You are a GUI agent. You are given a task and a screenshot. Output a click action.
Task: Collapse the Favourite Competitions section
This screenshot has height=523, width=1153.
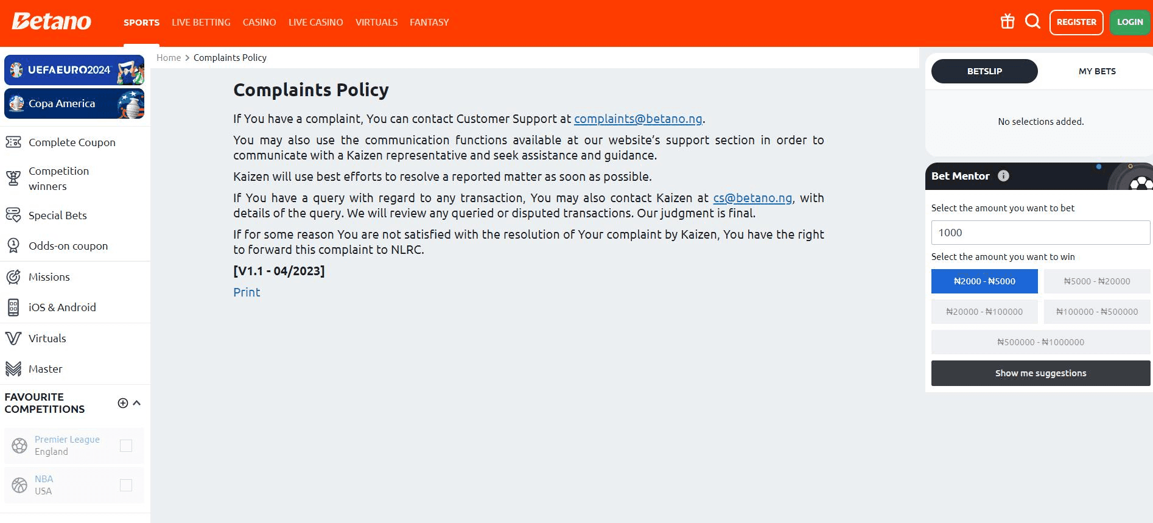(x=137, y=403)
